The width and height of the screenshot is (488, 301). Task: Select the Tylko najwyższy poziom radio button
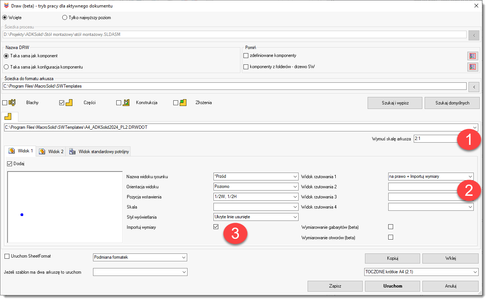(x=65, y=18)
